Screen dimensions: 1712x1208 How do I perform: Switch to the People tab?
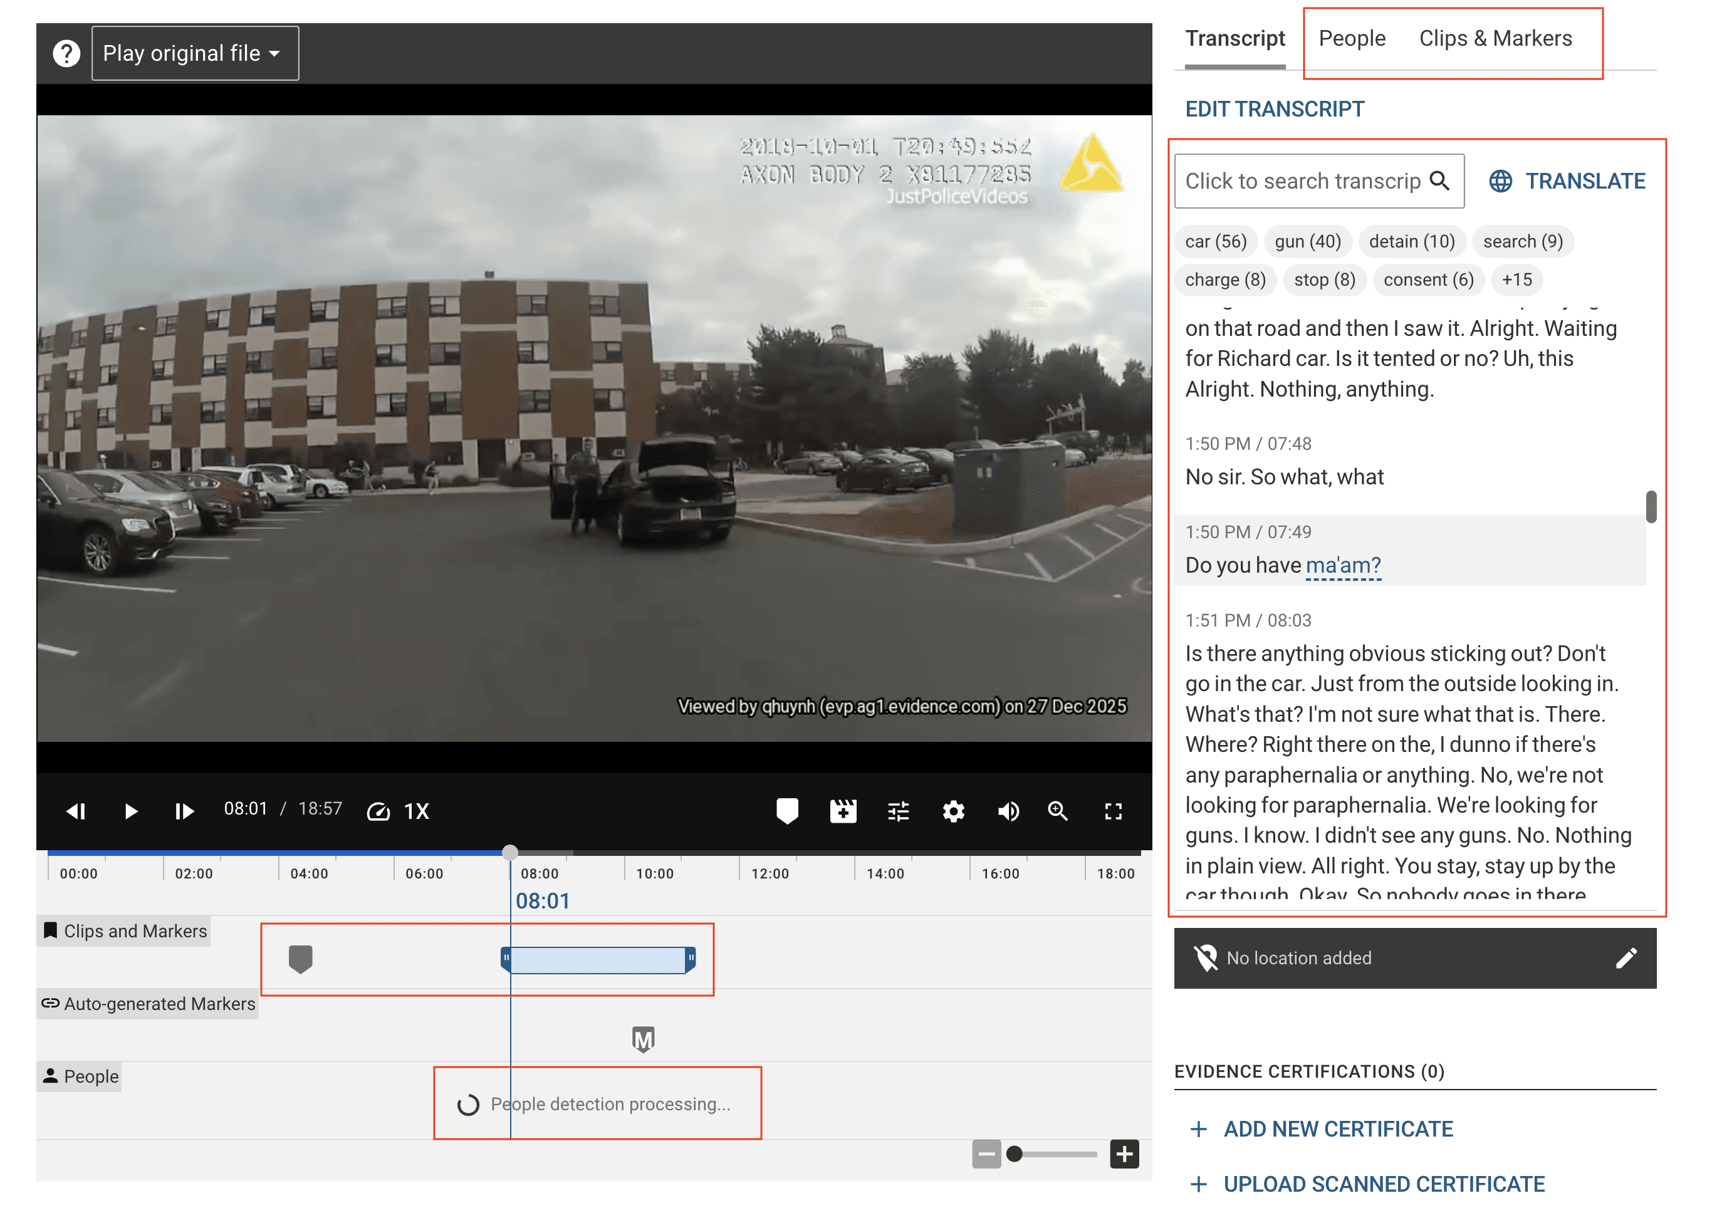coord(1351,38)
